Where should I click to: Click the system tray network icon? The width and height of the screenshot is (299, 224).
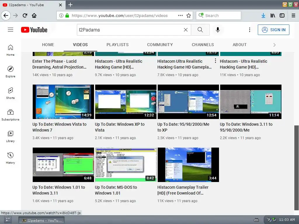[x=274, y=220]
